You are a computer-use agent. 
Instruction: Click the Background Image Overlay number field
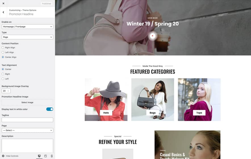coord(6,91)
